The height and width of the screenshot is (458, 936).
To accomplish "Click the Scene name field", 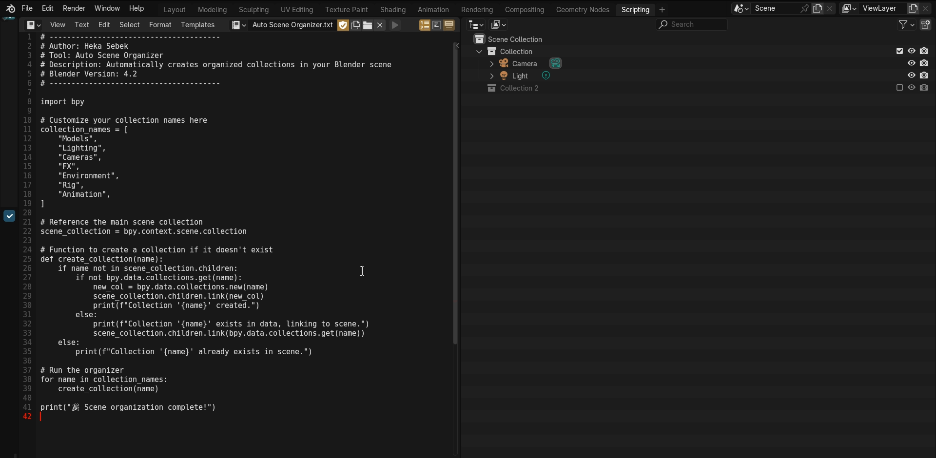I will pos(776,8).
